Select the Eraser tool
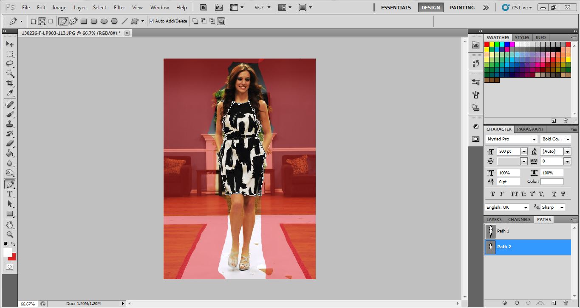The width and height of the screenshot is (580, 308). point(9,143)
